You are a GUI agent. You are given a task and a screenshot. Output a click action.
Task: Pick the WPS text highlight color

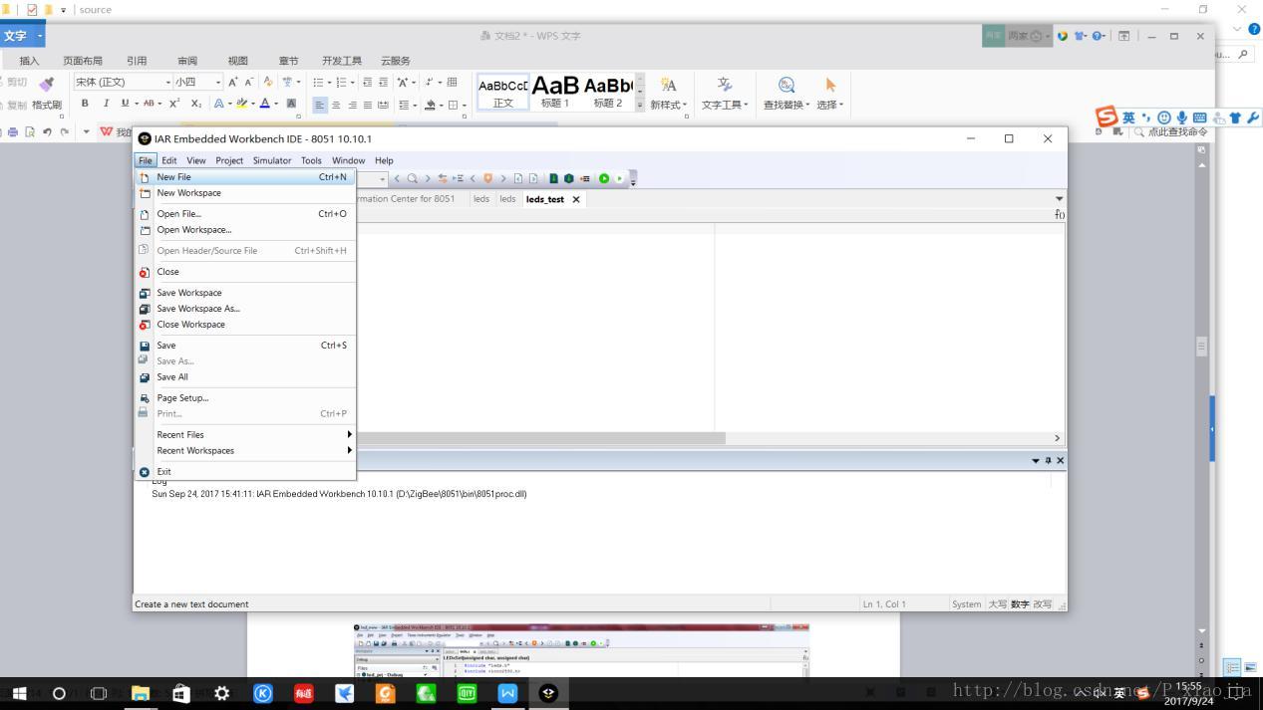(x=241, y=104)
